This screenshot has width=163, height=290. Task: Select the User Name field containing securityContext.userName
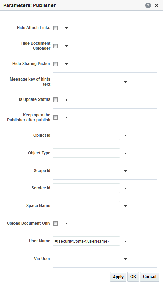tap(86, 241)
